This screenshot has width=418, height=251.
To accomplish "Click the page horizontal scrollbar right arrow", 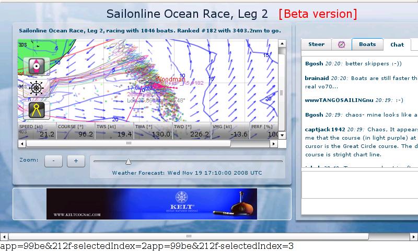I will 414,236.
